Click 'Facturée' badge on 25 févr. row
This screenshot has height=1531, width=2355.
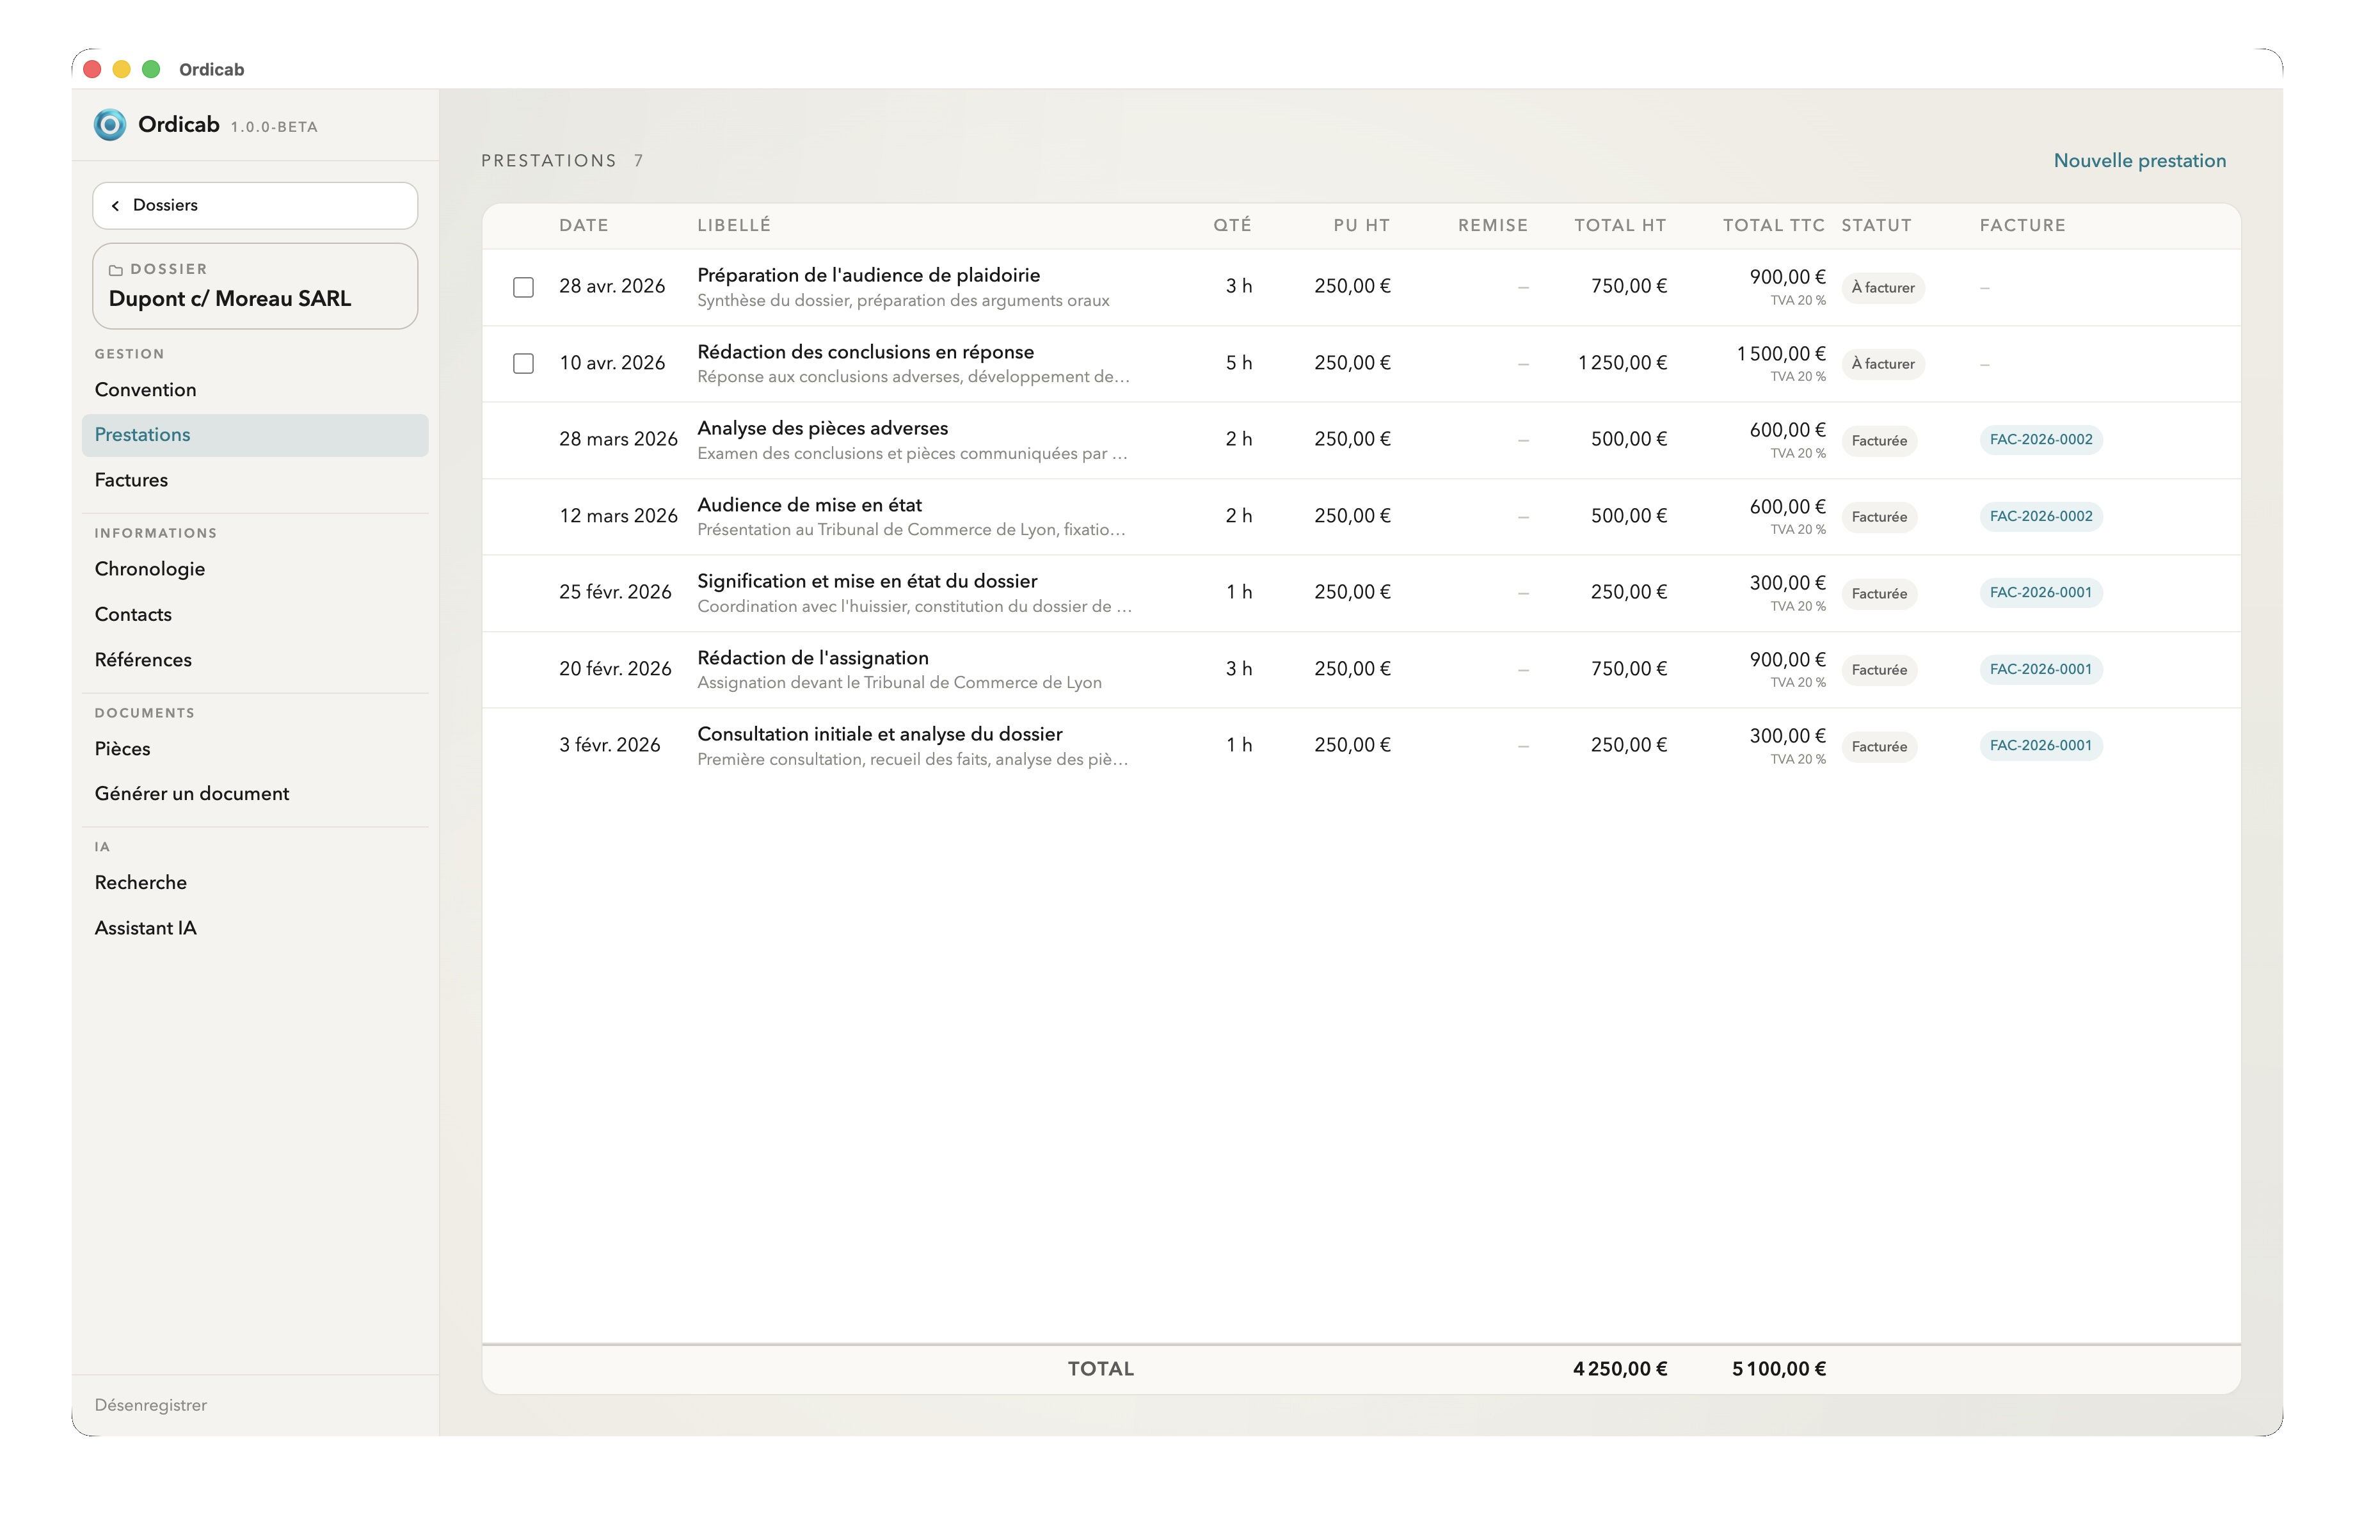click(1879, 594)
